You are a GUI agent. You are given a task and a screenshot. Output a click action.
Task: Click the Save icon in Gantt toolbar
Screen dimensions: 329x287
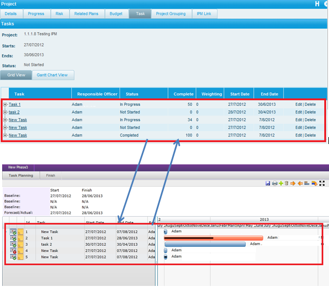[x=268, y=183]
